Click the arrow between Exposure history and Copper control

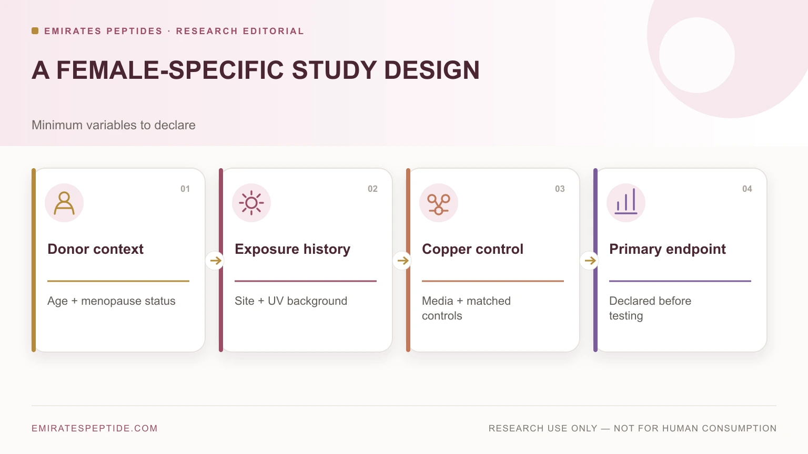click(x=402, y=260)
